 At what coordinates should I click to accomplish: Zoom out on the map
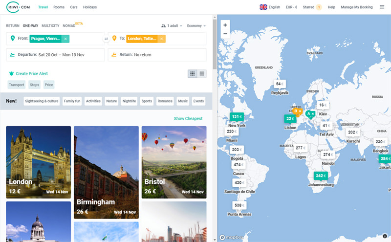225,34
